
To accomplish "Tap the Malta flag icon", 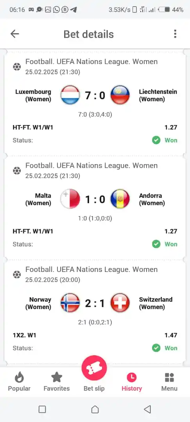I will 70,199.
